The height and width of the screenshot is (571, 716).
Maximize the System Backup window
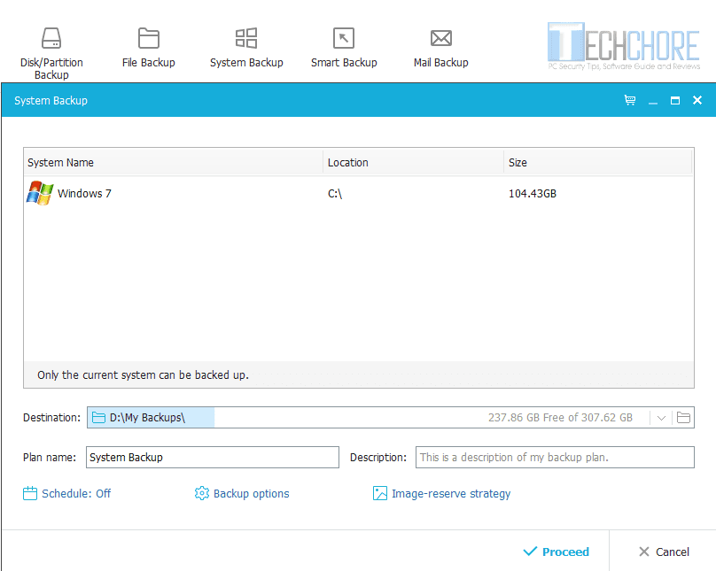(x=675, y=100)
